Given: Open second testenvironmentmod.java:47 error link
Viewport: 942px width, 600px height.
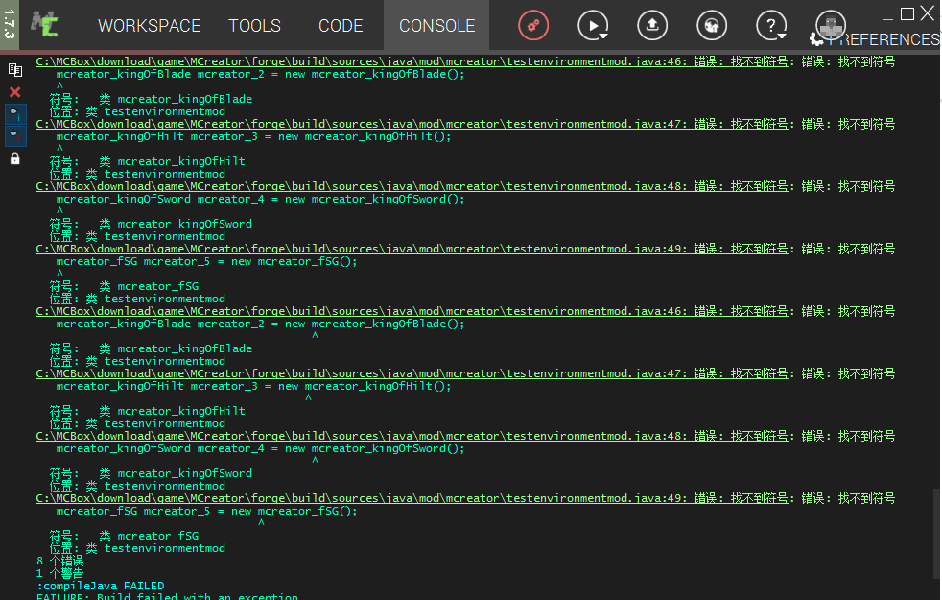Looking at the screenshot, I should pyautogui.click(x=412, y=374).
